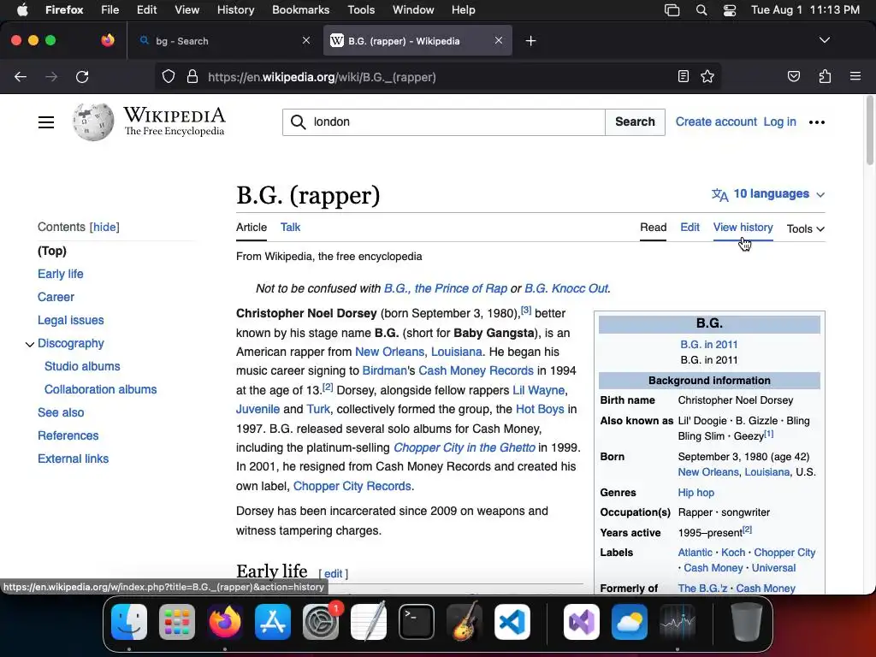Click the Firefox back arrow button

[x=21, y=77]
